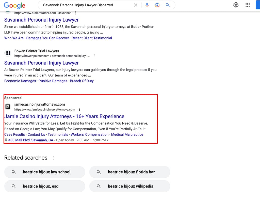Open the Google apps grid
Viewport: 260px width, 201px height.
248,5
